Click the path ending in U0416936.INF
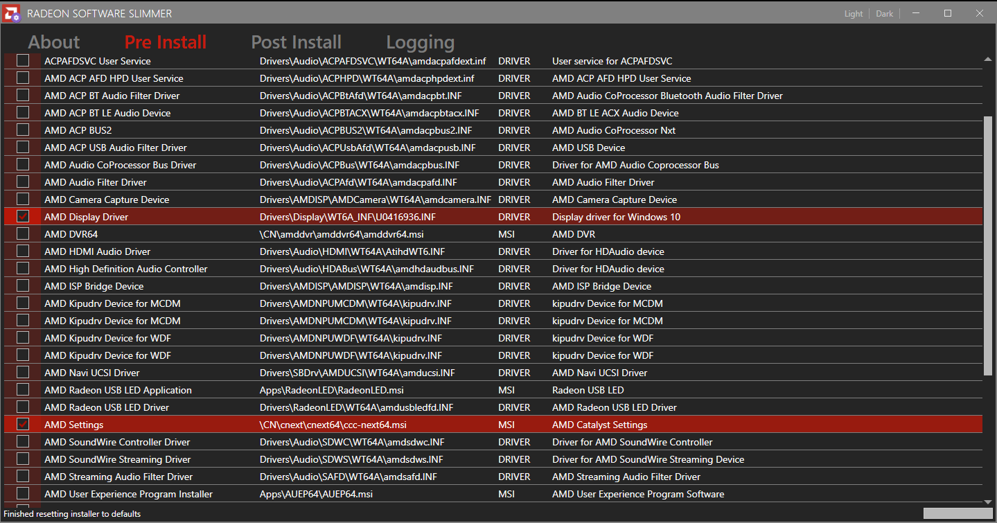The height and width of the screenshot is (523, 997). click(x=348, y=217)
